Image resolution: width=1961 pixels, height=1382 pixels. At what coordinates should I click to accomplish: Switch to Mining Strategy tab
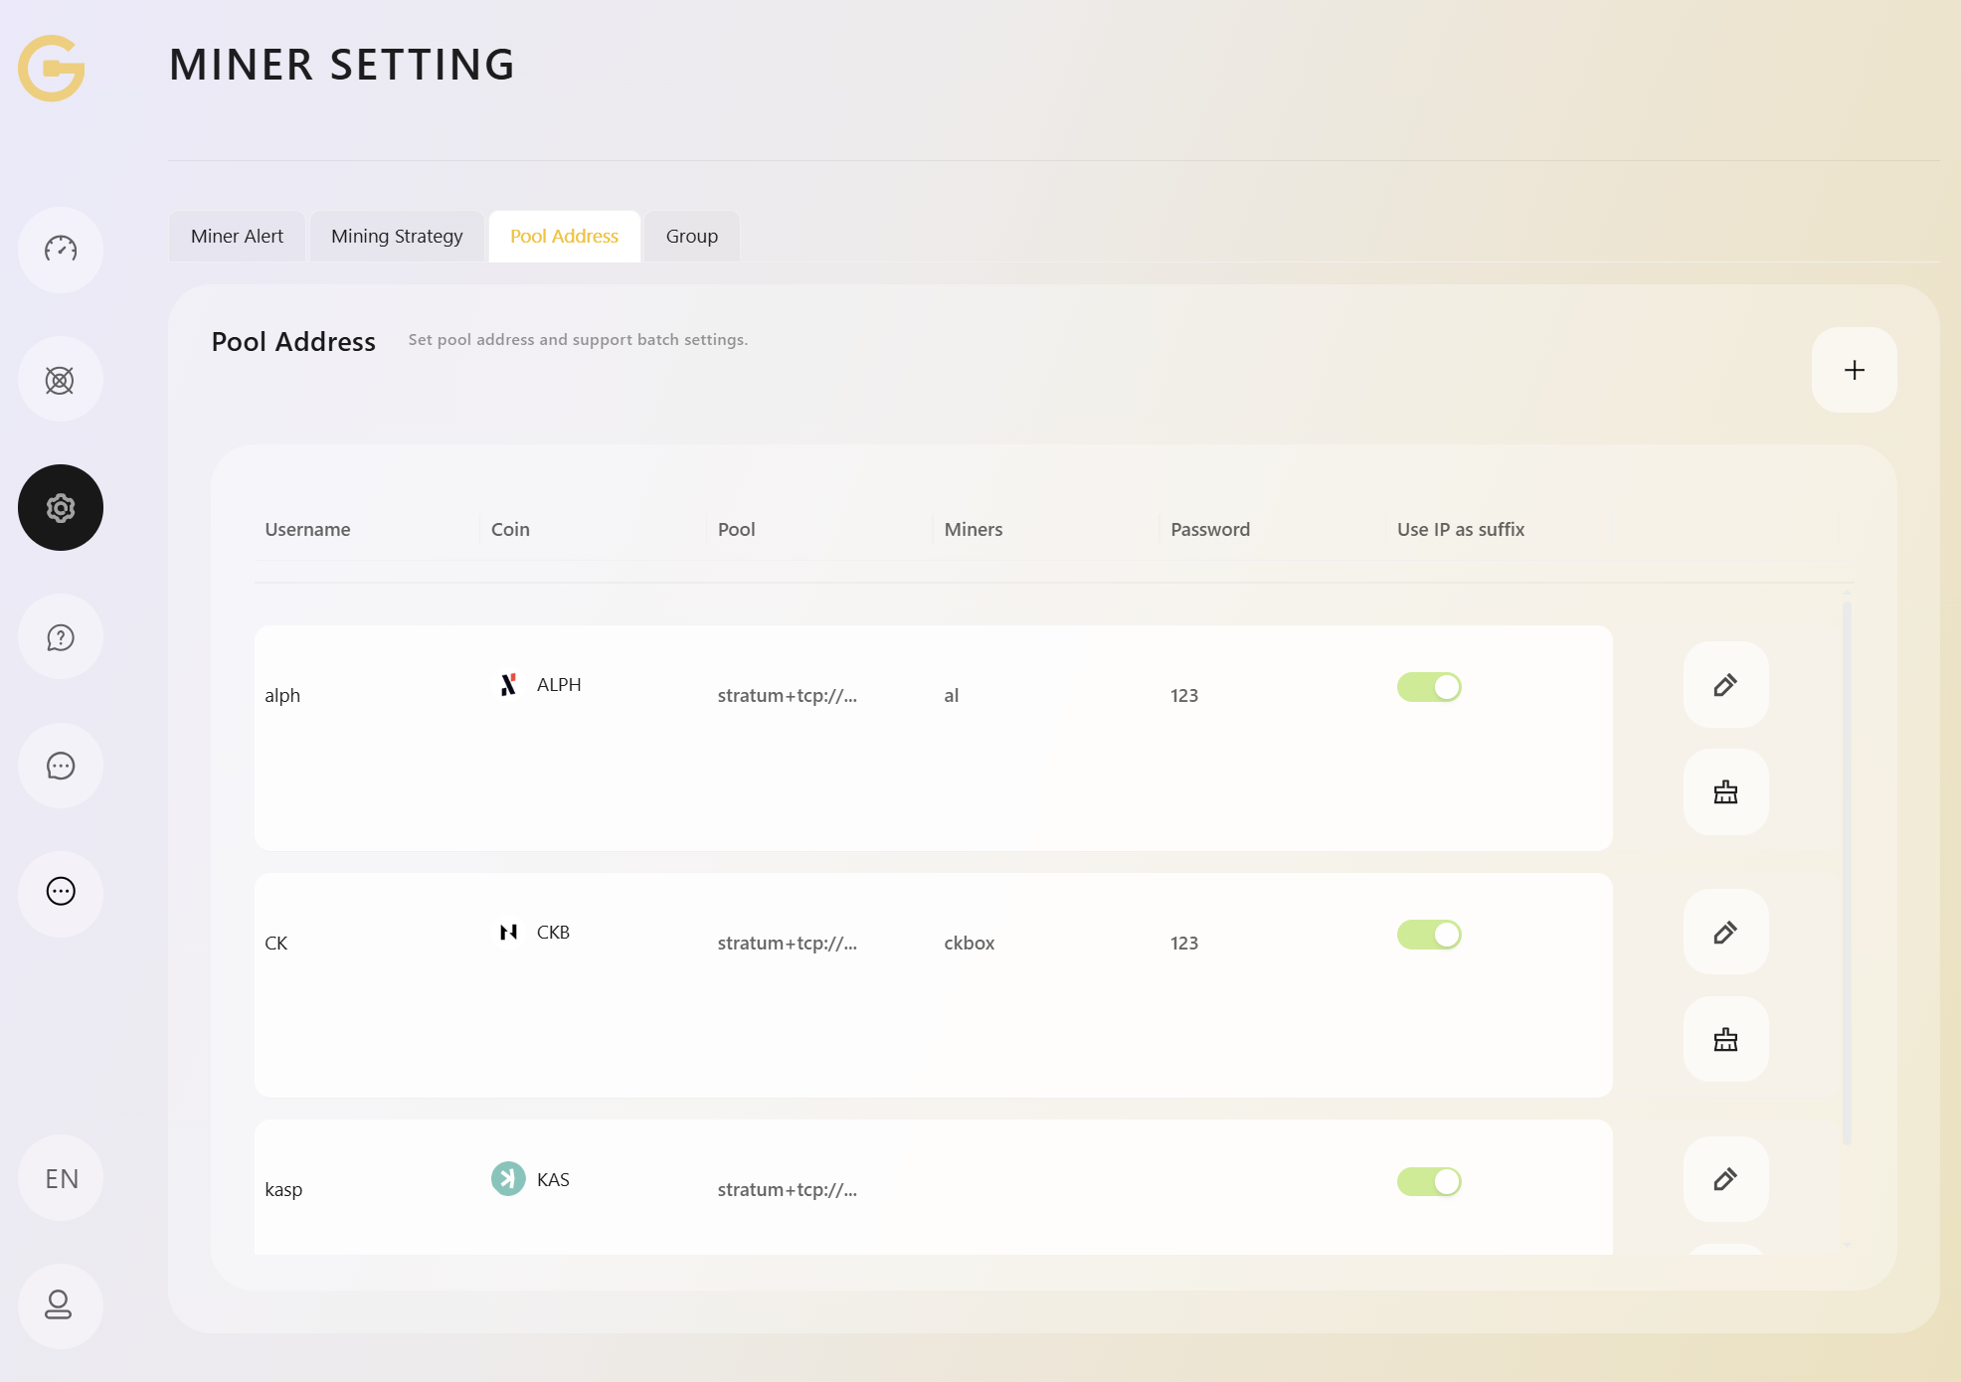pyautogui.click(x=397, y=236)
